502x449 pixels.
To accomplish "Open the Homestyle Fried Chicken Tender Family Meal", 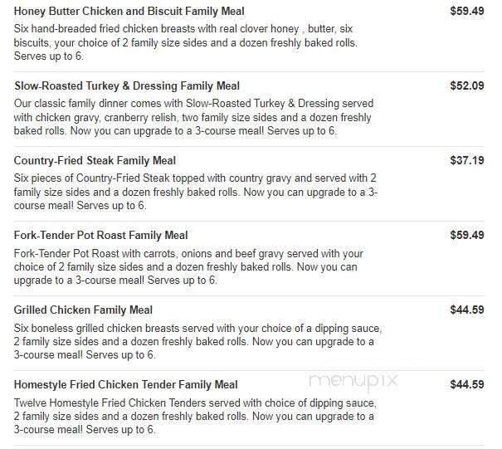I will click(126, 385).
